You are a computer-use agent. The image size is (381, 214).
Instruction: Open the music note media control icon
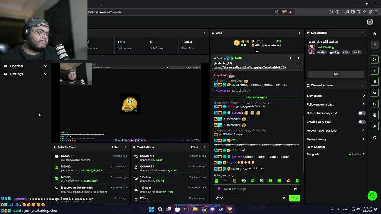tap(347, 12)
